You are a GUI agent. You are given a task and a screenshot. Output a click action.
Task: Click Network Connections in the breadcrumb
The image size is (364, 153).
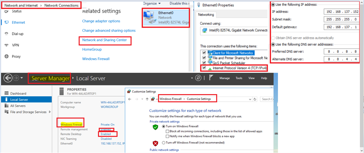point(61,5)
